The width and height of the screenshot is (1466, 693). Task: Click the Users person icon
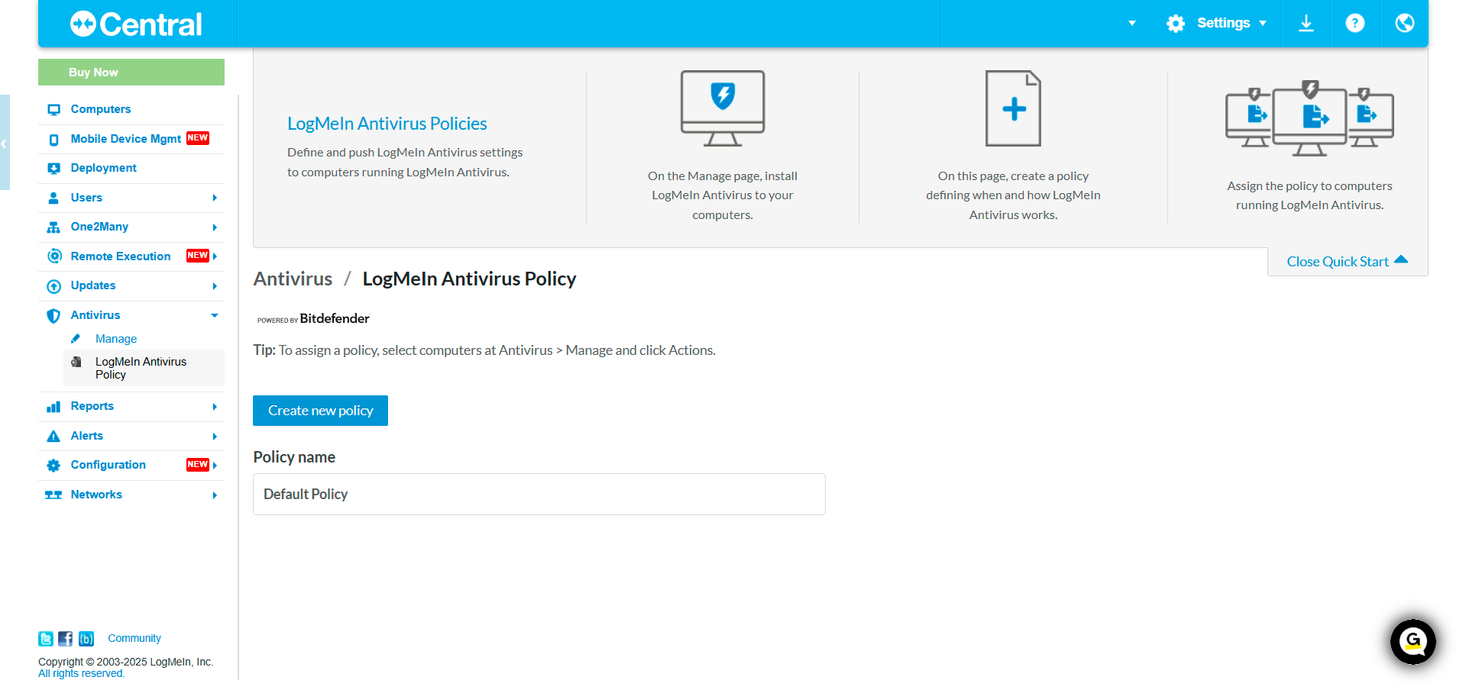pos(53,198)
